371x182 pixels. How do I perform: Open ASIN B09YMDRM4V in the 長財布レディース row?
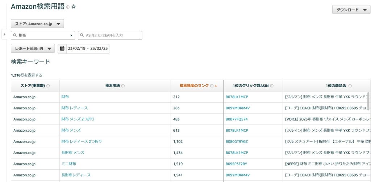238,175
